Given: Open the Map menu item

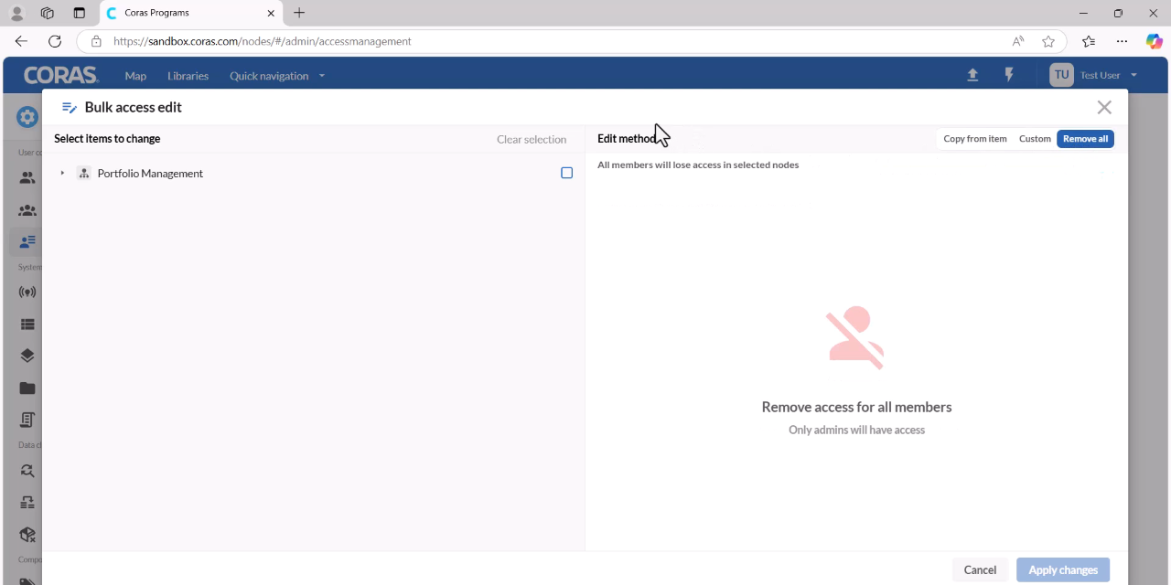Looking at the screenshot, I should (135, 76).
